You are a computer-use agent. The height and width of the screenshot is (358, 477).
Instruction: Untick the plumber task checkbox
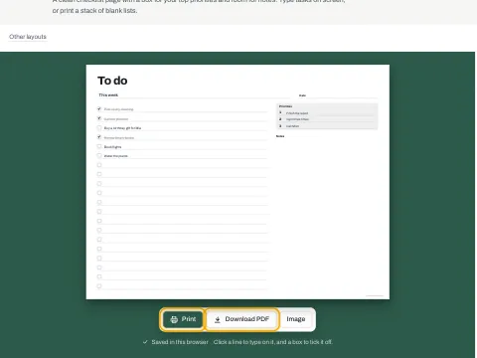[99, 118]
